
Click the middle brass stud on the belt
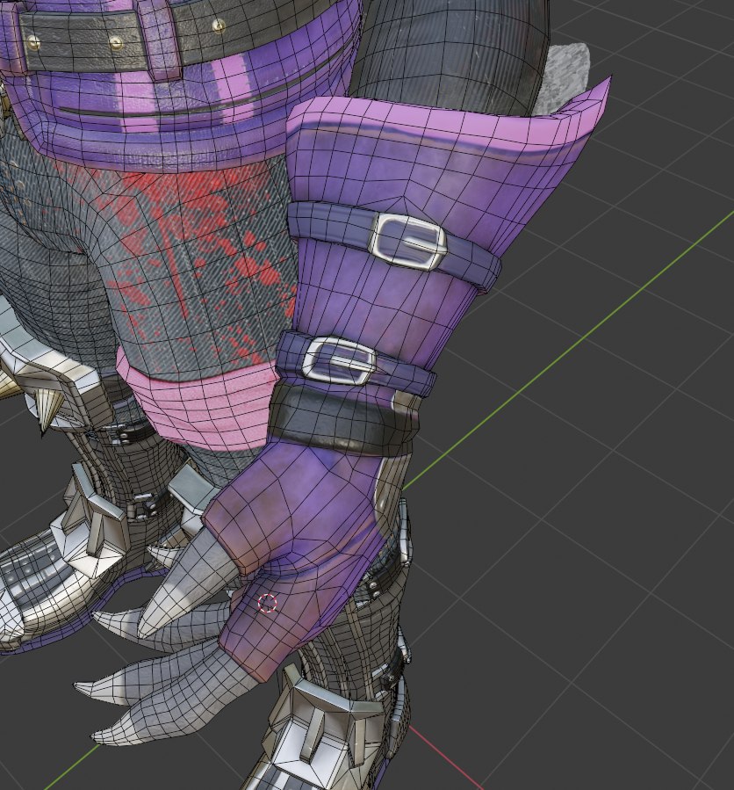click(x=116, y=42)
